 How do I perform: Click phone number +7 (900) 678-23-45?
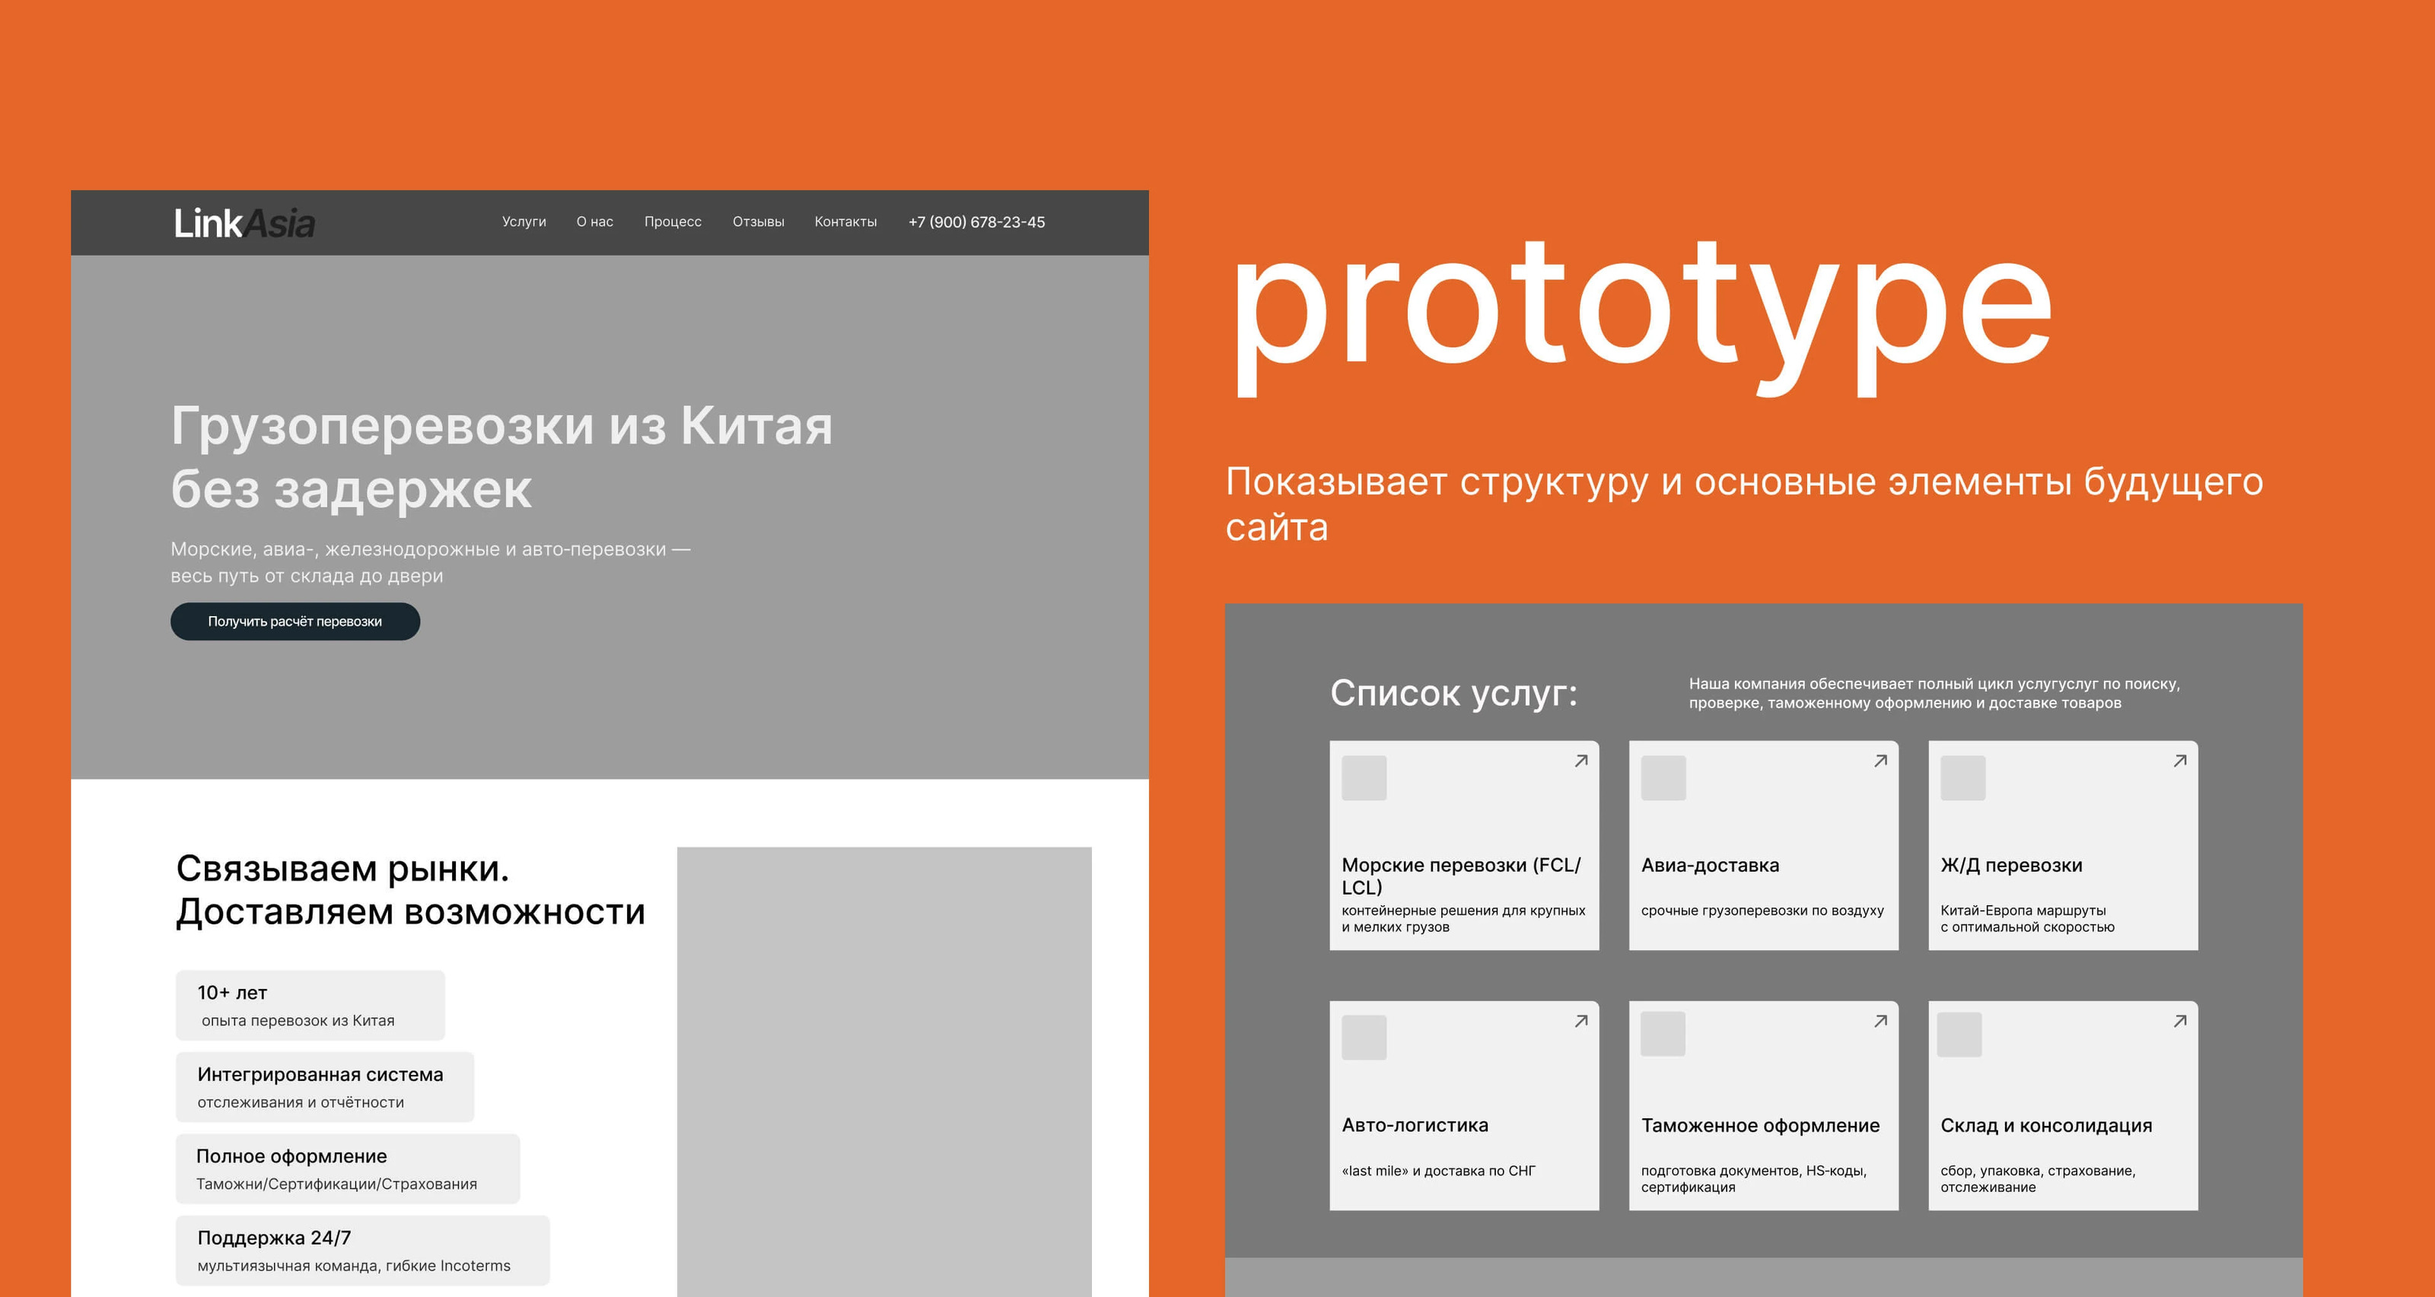[x=976, y=222]
